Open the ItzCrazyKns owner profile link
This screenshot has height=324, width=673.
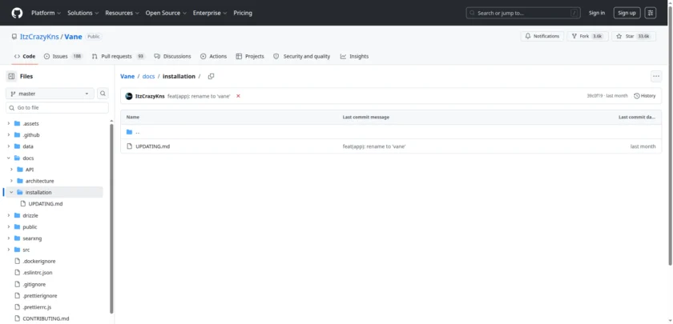coord(39,37)
